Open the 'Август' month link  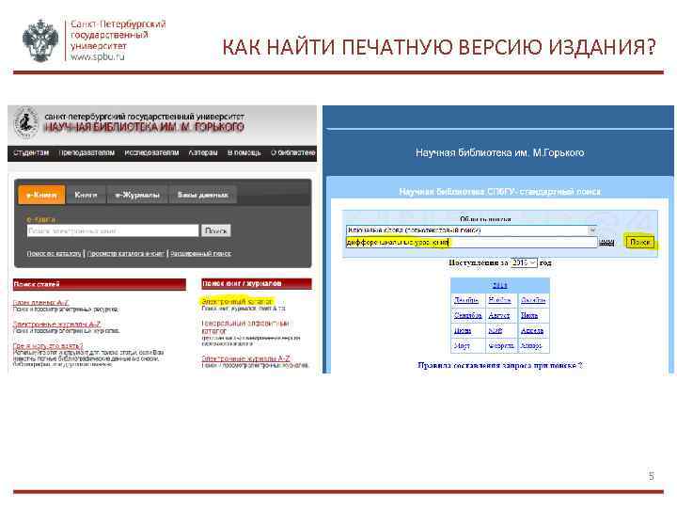pos(499,316)
